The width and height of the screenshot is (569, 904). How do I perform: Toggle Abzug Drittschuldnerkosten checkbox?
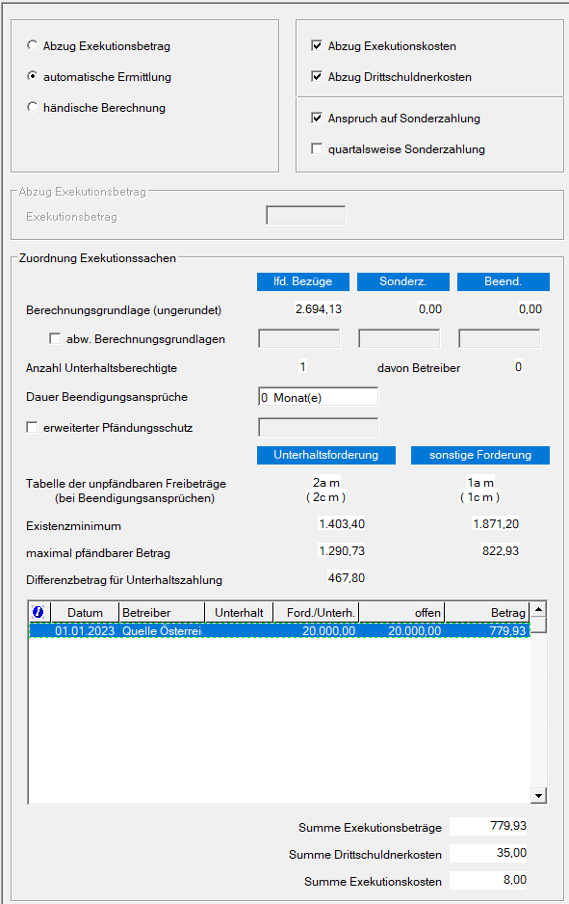[317, 76]
